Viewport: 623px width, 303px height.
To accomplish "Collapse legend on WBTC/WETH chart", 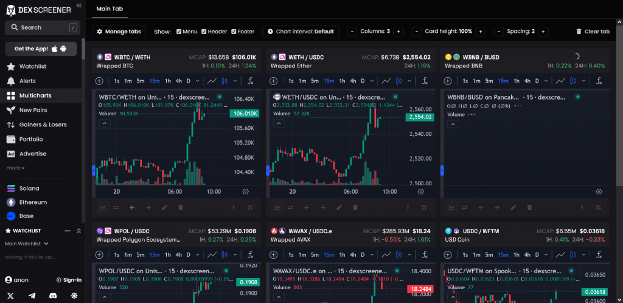I will [x=105, y=123].
